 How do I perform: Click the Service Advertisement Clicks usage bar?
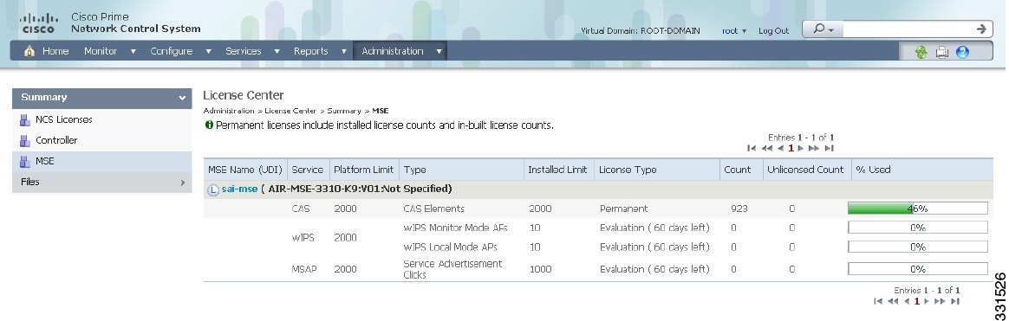point(918,269)
